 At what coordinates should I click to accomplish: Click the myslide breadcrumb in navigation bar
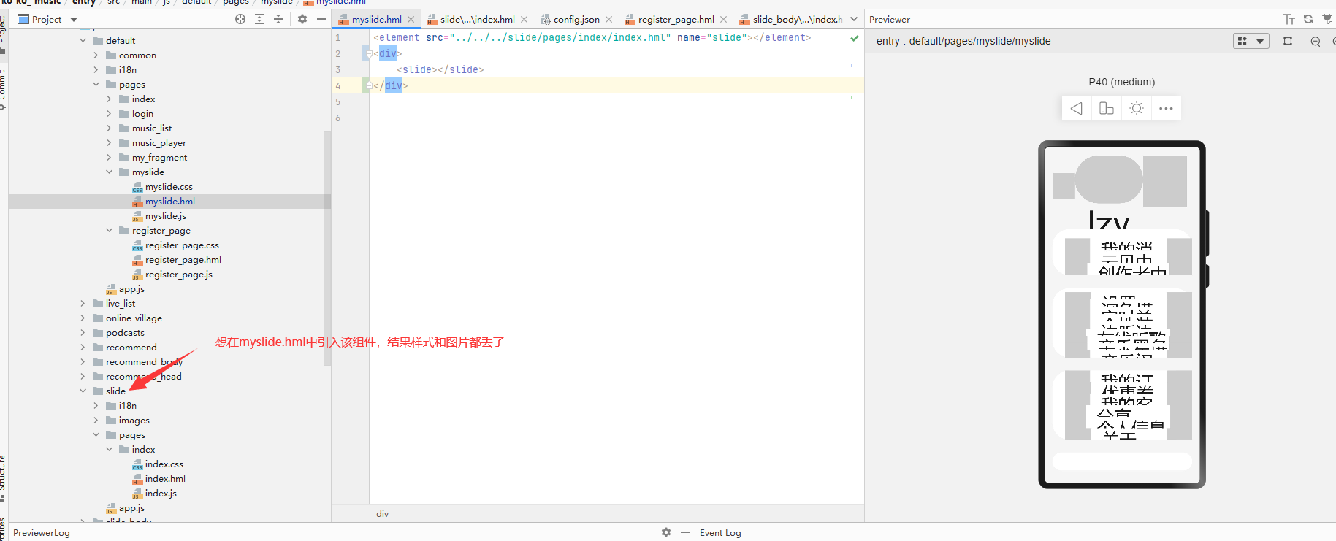(277, 2)
